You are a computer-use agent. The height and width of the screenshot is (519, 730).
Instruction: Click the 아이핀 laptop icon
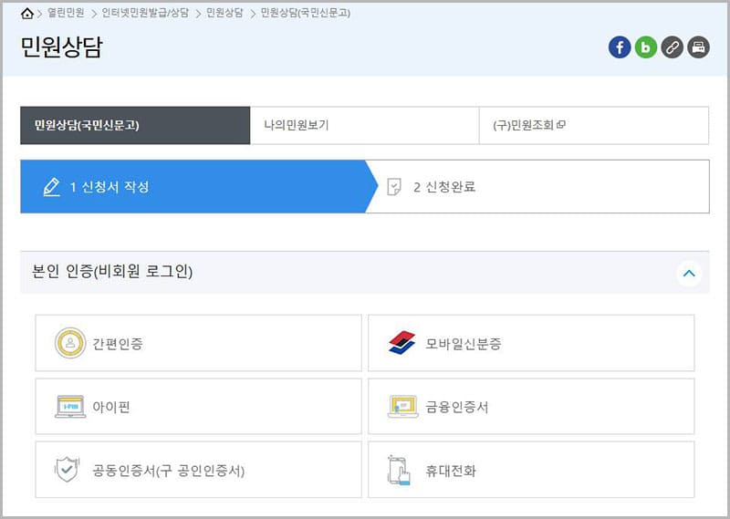tap(70, 407)
